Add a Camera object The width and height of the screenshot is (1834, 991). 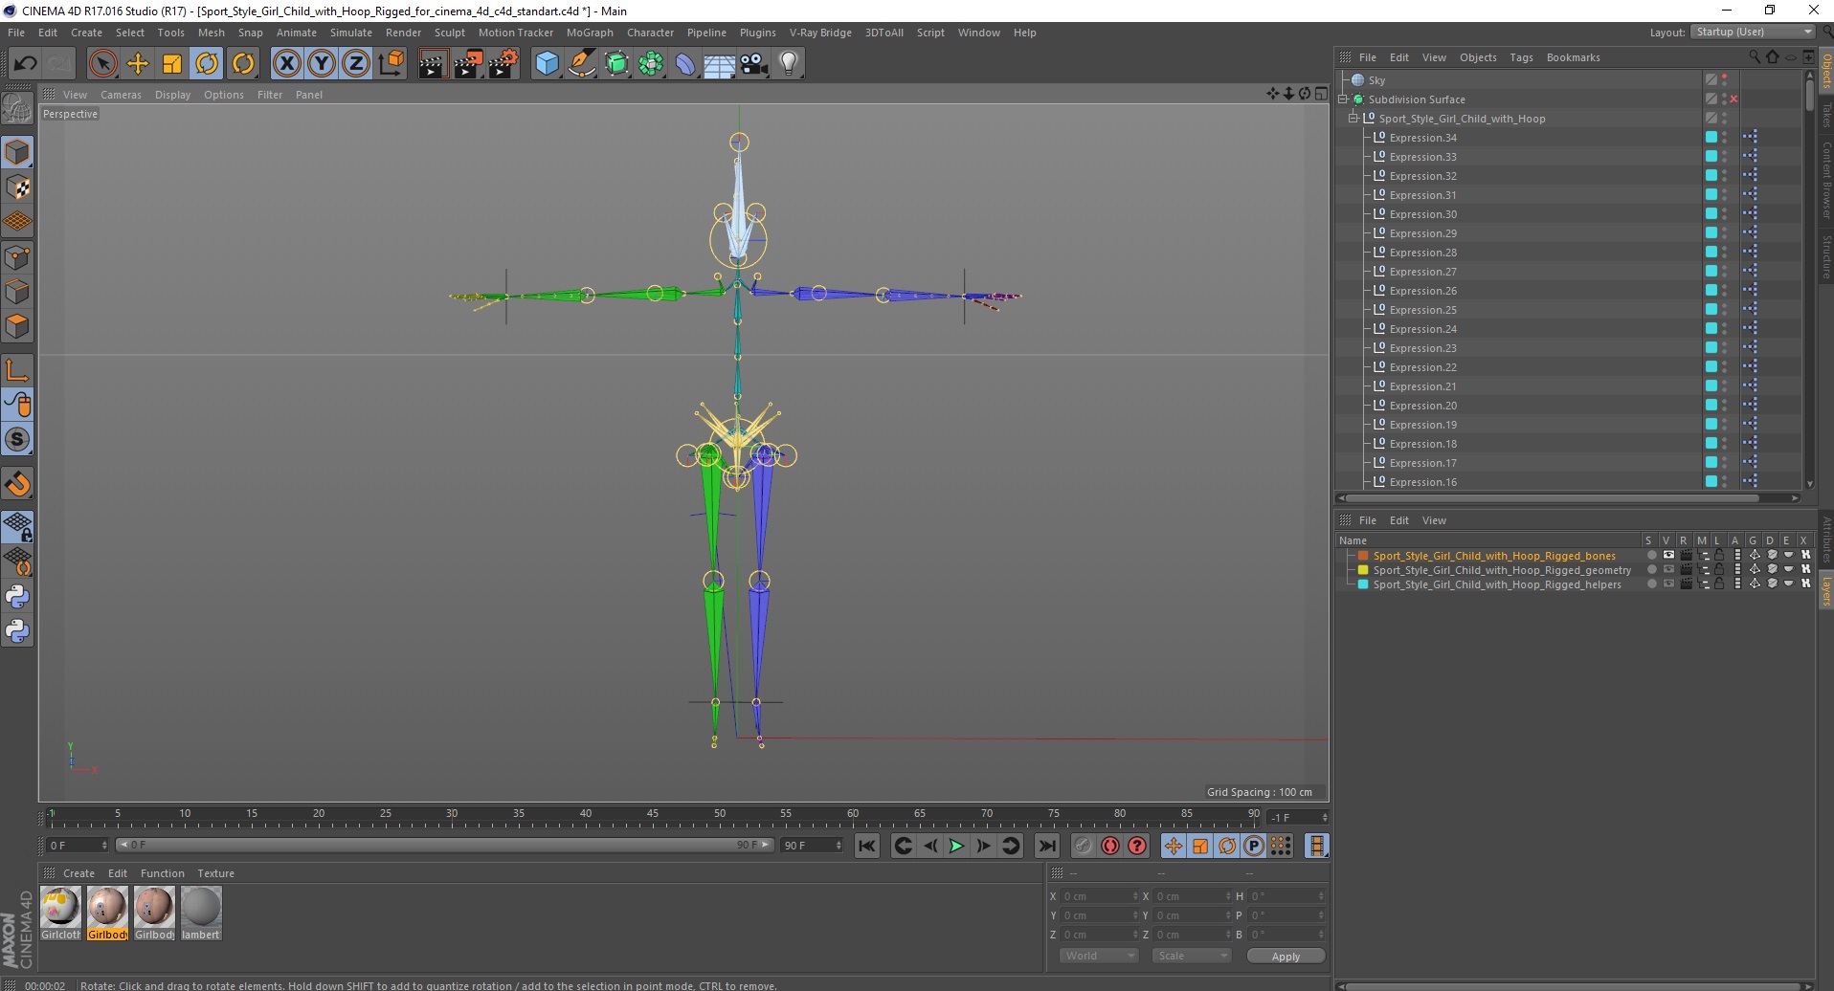754,64
